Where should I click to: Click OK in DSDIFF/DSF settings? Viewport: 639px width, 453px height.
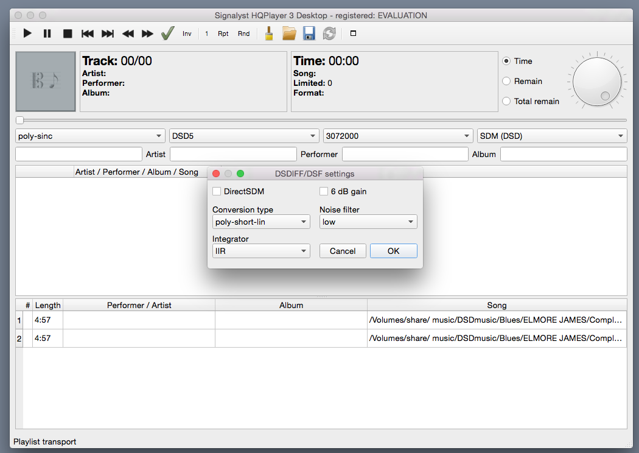[x=394, y=251]
